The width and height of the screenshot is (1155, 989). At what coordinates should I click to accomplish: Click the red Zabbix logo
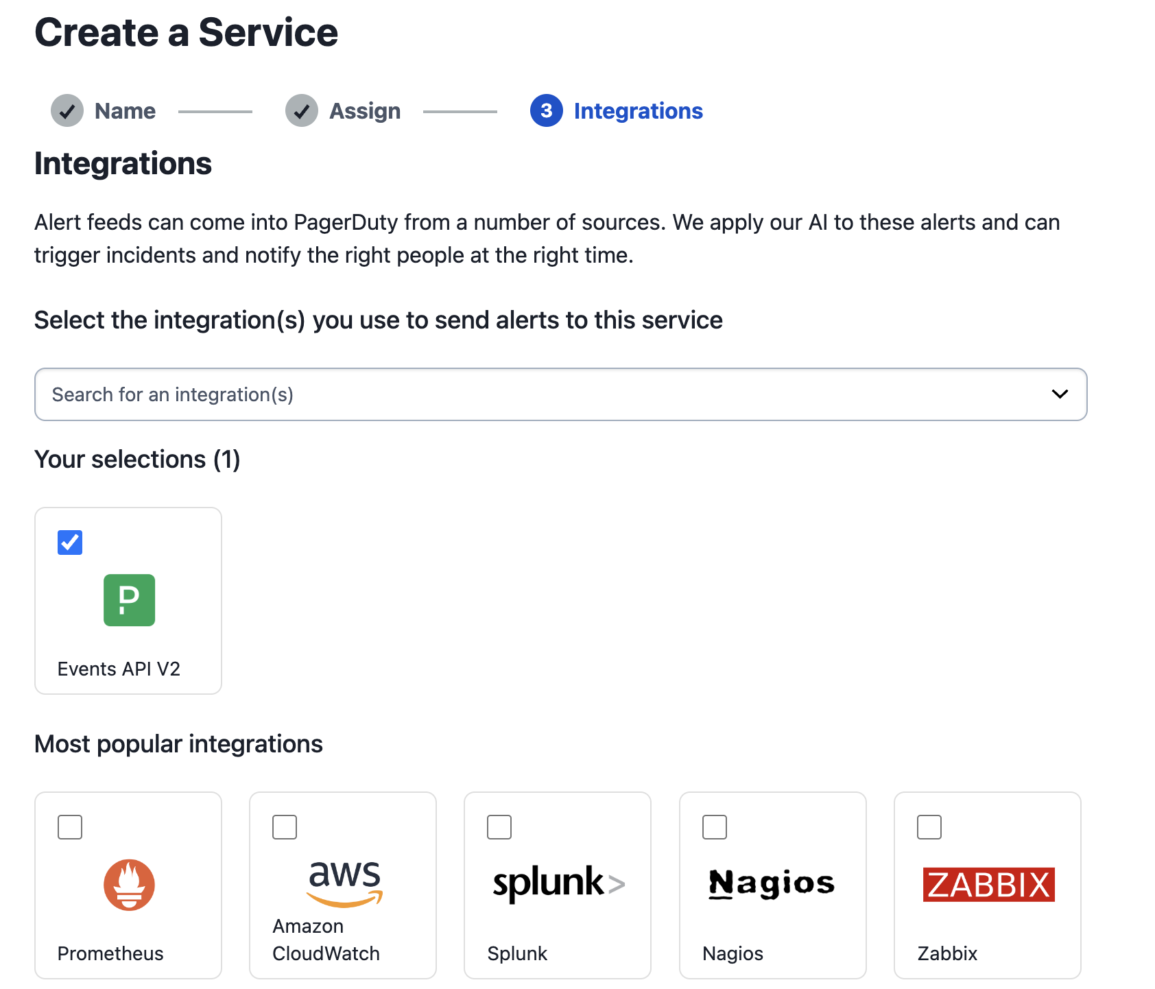tap(988, 885)
